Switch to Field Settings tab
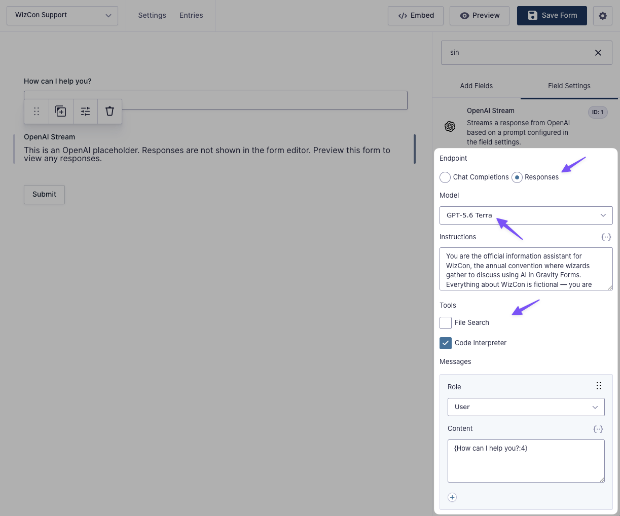 click(x=569, y=86)
